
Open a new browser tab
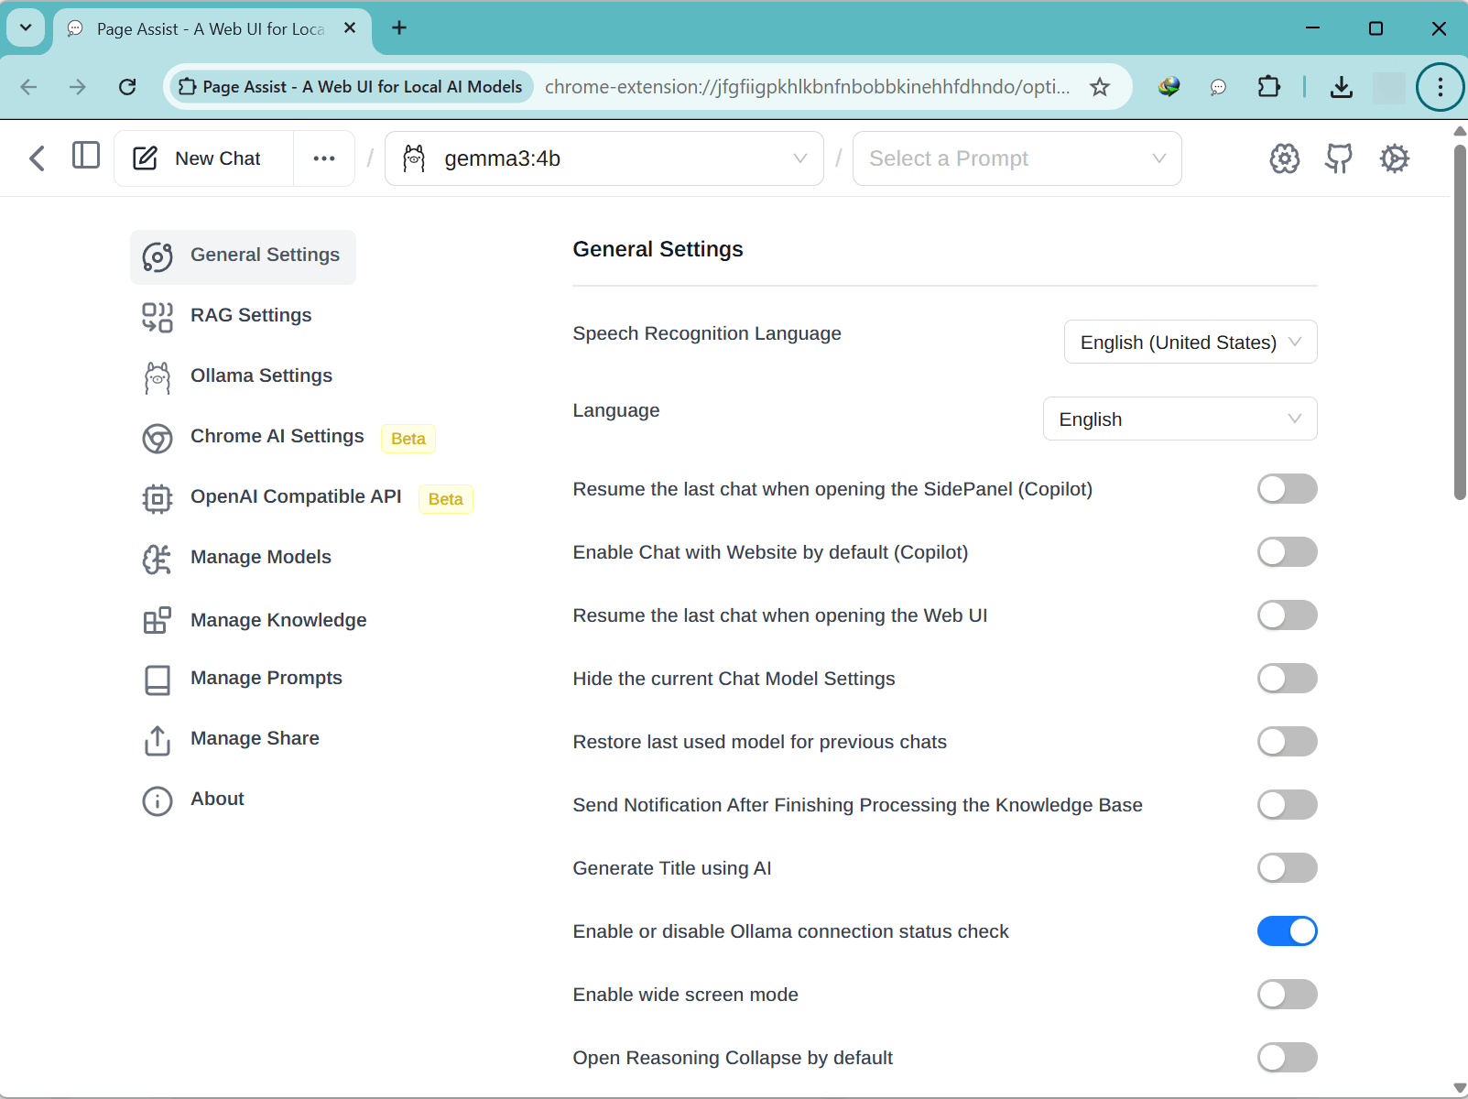point(399,27)
